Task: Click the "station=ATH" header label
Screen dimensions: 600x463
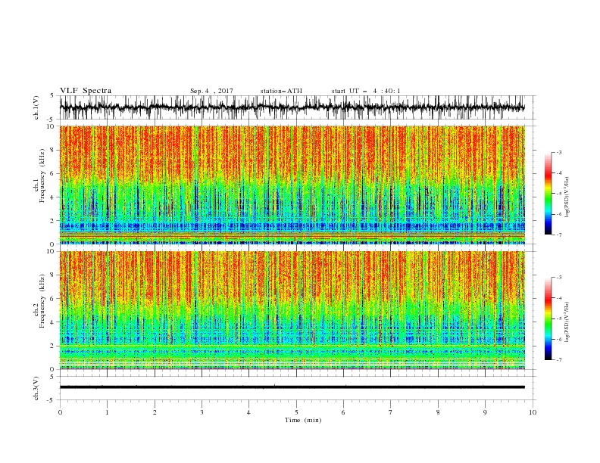Action: point(281,91)
